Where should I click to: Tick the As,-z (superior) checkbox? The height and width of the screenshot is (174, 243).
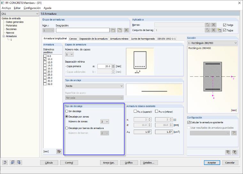pyautogui.click(x=135, y=111)
